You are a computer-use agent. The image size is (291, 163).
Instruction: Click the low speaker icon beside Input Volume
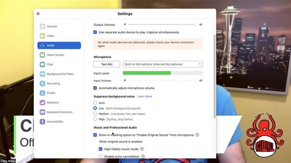(125, 81)
